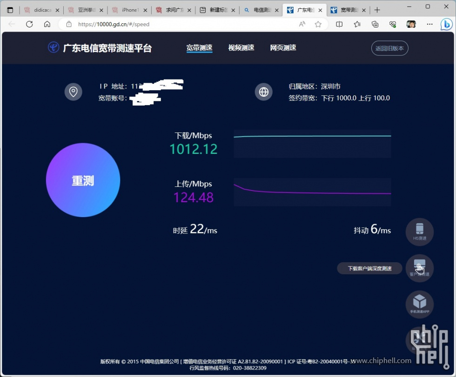Open Read aloud in the address bar
456x377 pixels.
[302, 24]
